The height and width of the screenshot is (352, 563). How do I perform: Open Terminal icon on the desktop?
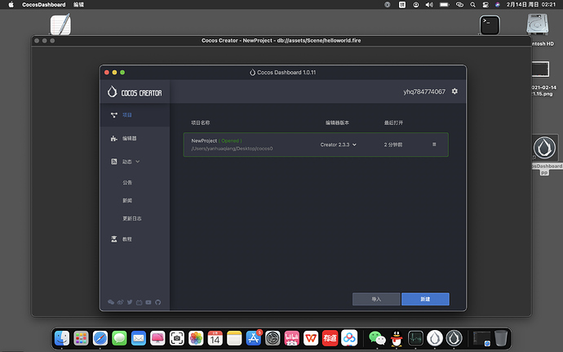click(x=490, y=25)
